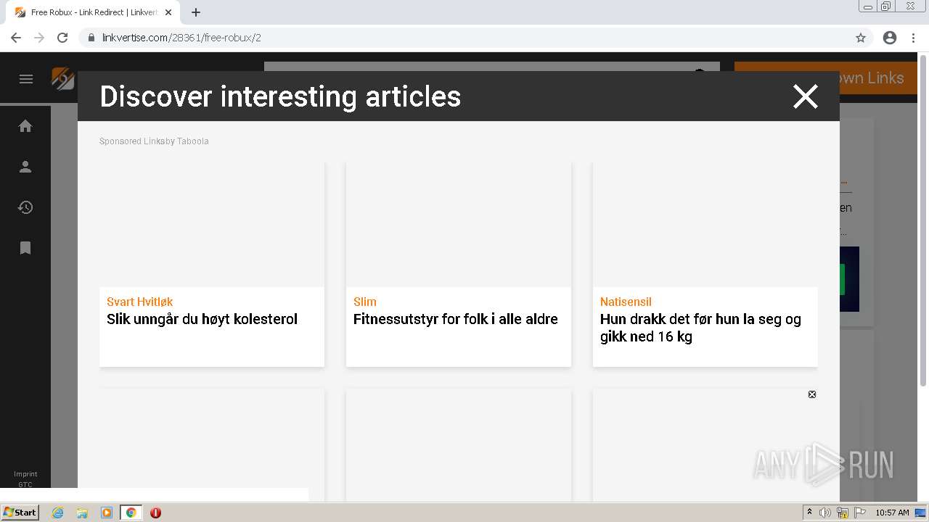
Task: Open File Explorer from taskbar
Action: pos(82,513)
